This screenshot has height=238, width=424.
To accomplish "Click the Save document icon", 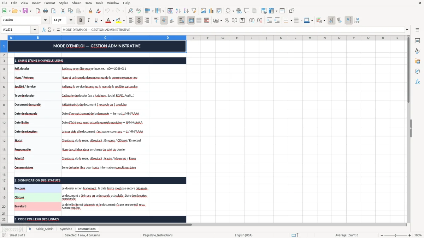I will pos(25,11).
